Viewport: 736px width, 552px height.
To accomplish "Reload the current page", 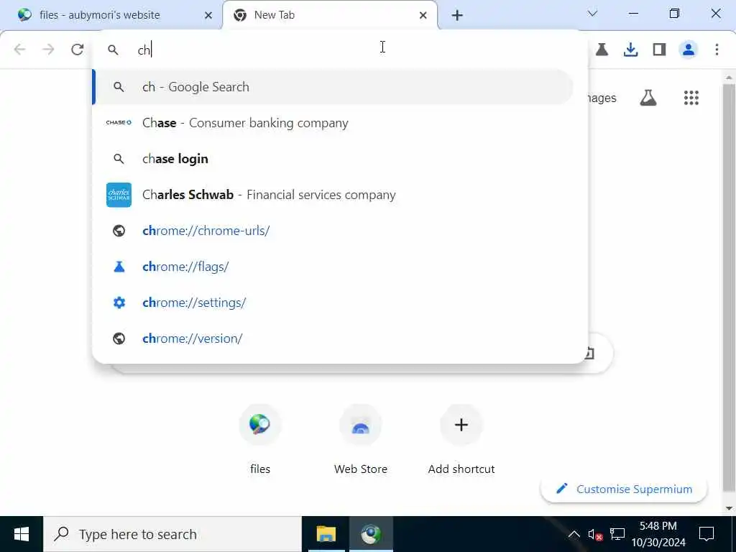I will click(78, 50).
